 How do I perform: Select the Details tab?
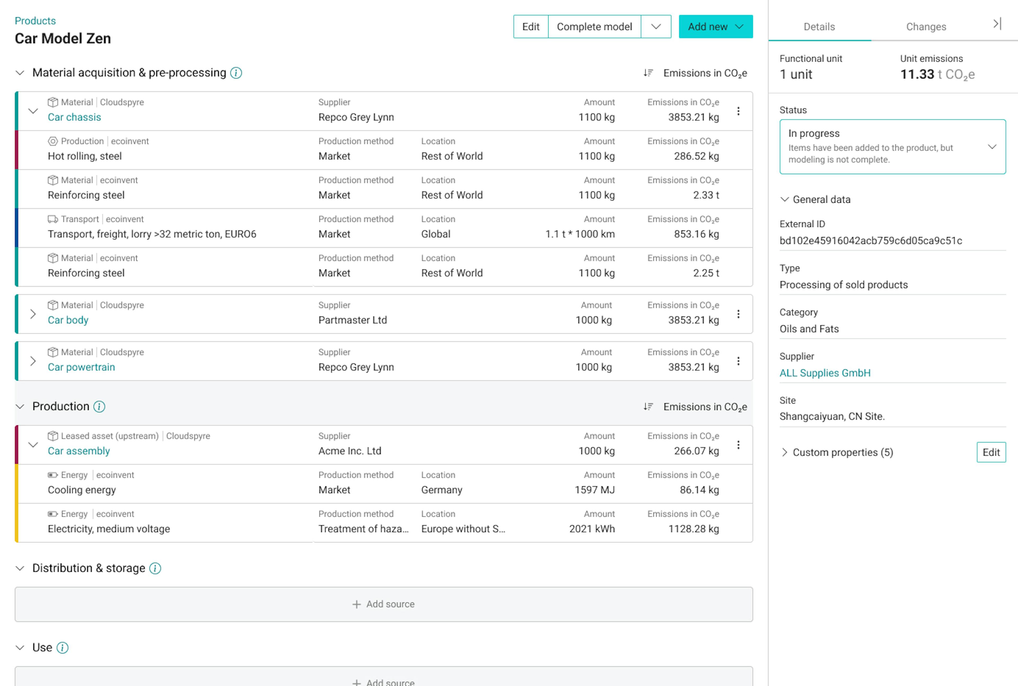819,27
